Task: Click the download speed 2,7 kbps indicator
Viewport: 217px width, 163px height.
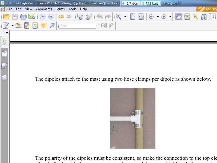Action: (x=130, y=4)
